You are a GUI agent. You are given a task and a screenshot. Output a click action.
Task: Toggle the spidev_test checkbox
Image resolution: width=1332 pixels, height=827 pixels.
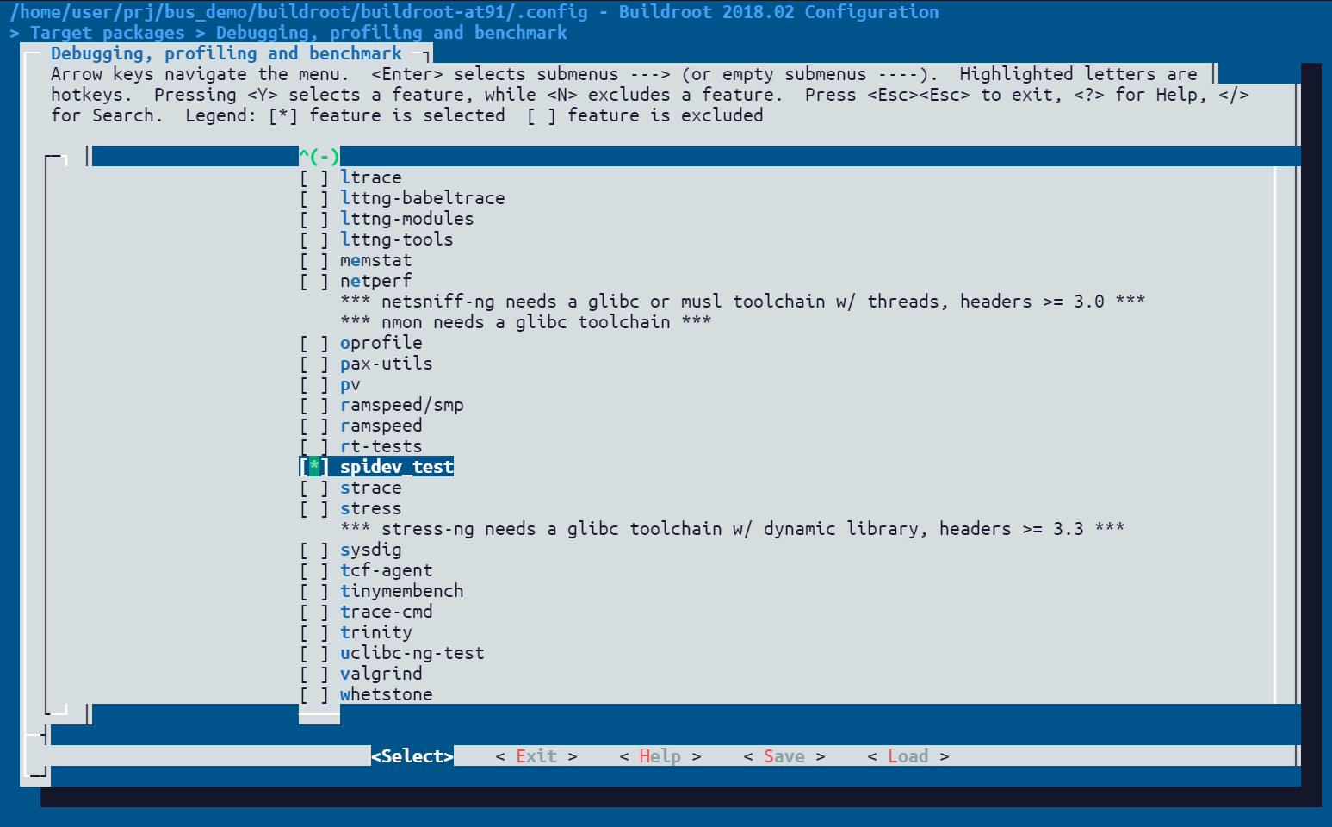tap(314, 467)
